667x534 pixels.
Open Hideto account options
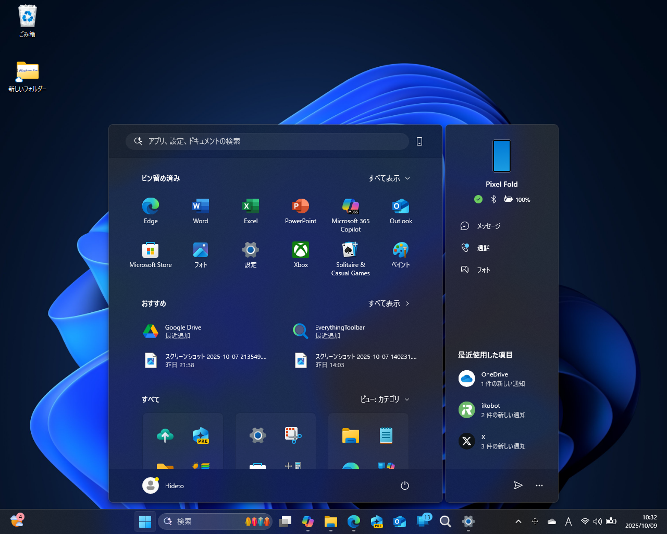click(x=163, y=486)
